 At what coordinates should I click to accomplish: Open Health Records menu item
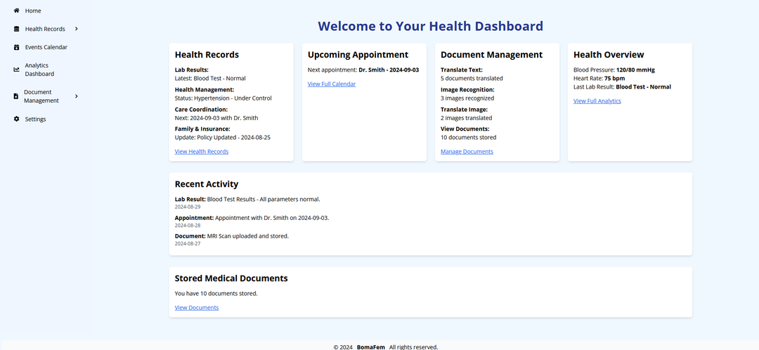(x=45, y=29)
